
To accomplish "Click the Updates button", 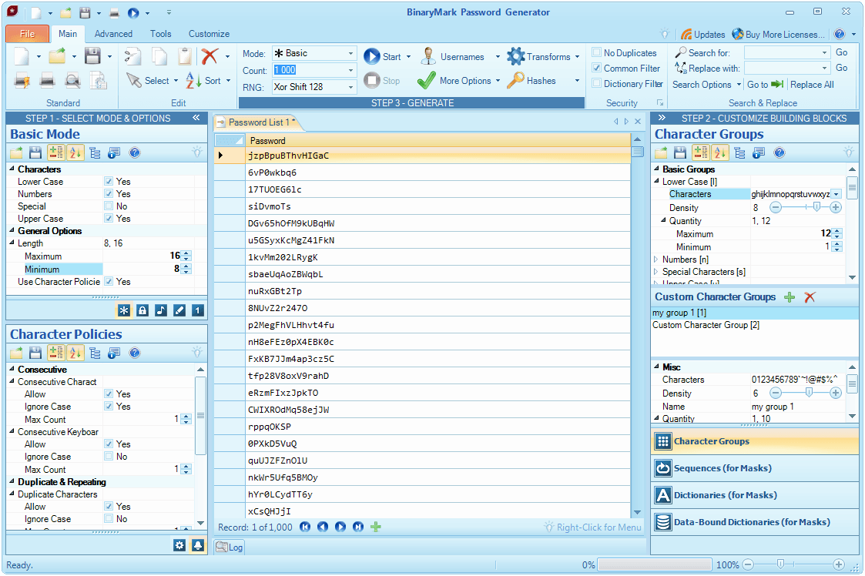I will coord(702,34).
